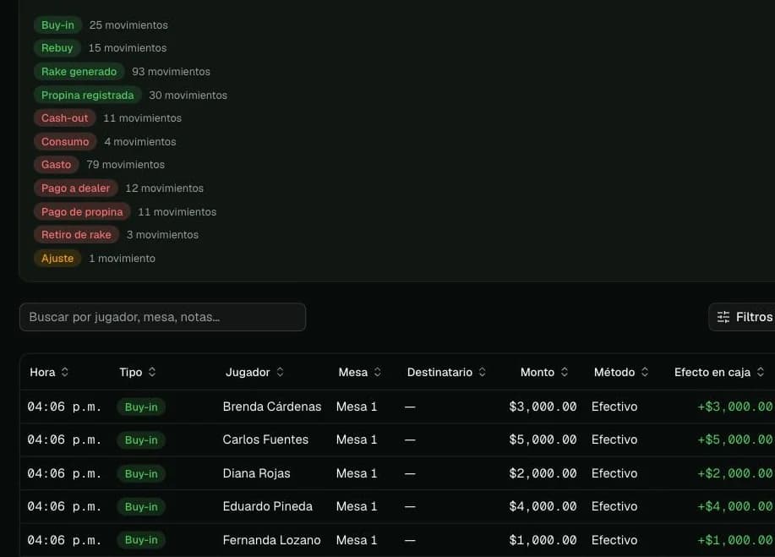
Task: Click Buy-in tag in Diana Rojas row
Action: [141, 473]
